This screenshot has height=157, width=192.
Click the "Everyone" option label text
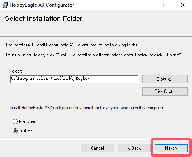click(x=28, y=122)
